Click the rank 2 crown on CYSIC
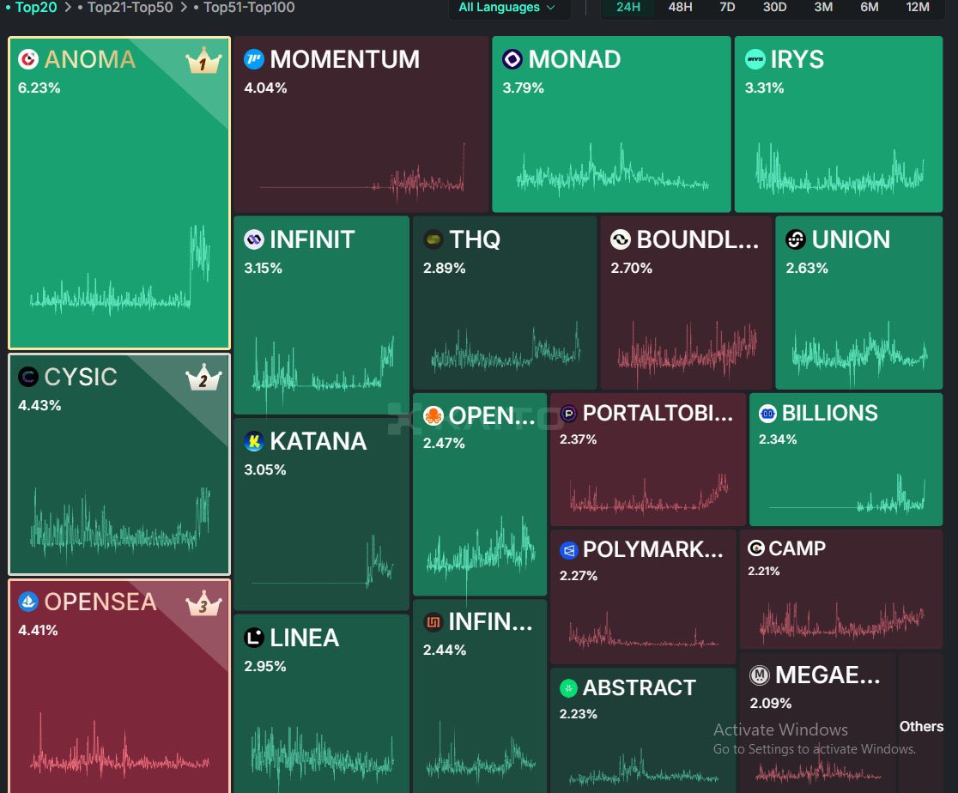The width and height of the screenshot is (958, 793). click(203, 378)
